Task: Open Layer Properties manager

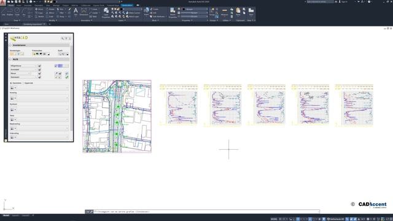Action: (x=106, y=13)
